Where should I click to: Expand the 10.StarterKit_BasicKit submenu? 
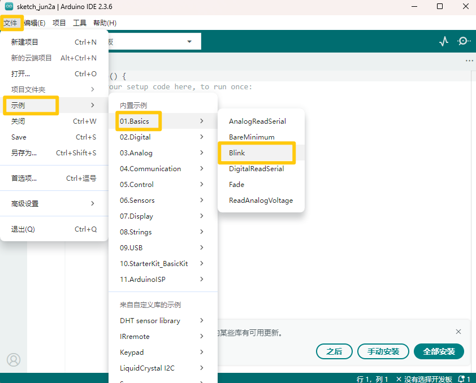pyautogui.click(x=163, y=263)
